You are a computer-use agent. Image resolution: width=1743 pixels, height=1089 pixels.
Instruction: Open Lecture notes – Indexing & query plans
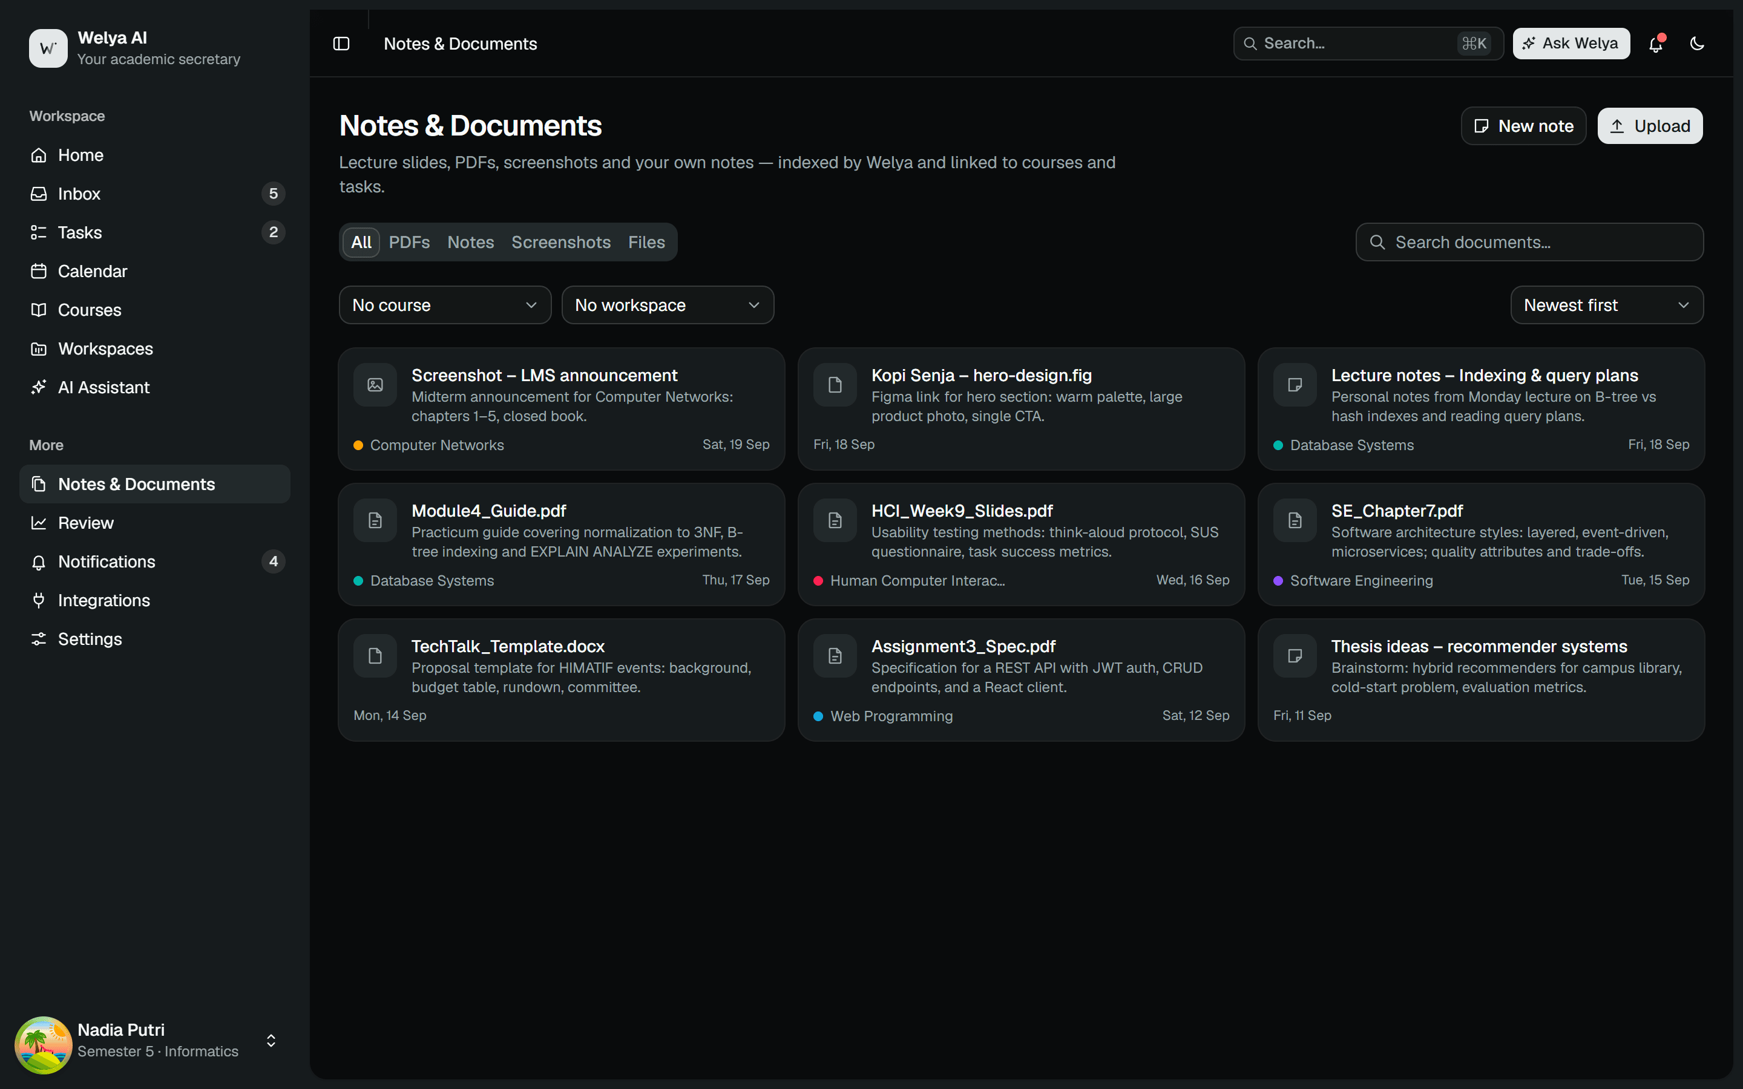tap(1481, 409)
